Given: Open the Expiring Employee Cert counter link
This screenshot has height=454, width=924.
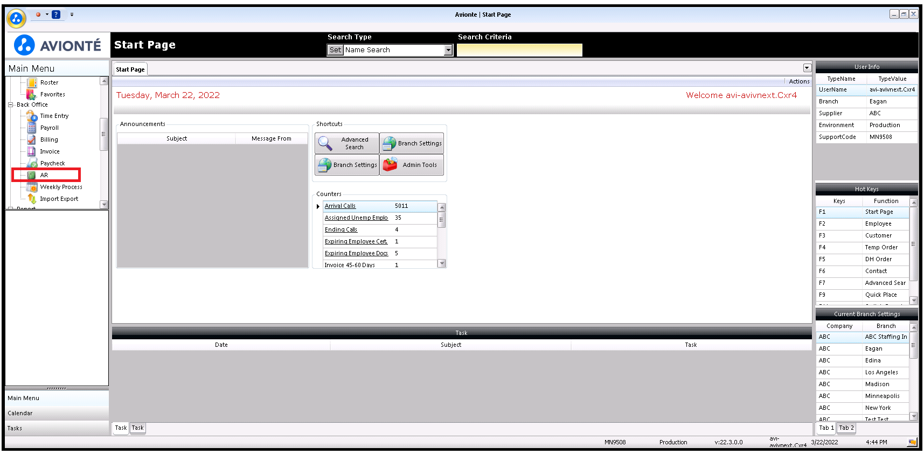Looking at the screenshot, I should [356, 241].
